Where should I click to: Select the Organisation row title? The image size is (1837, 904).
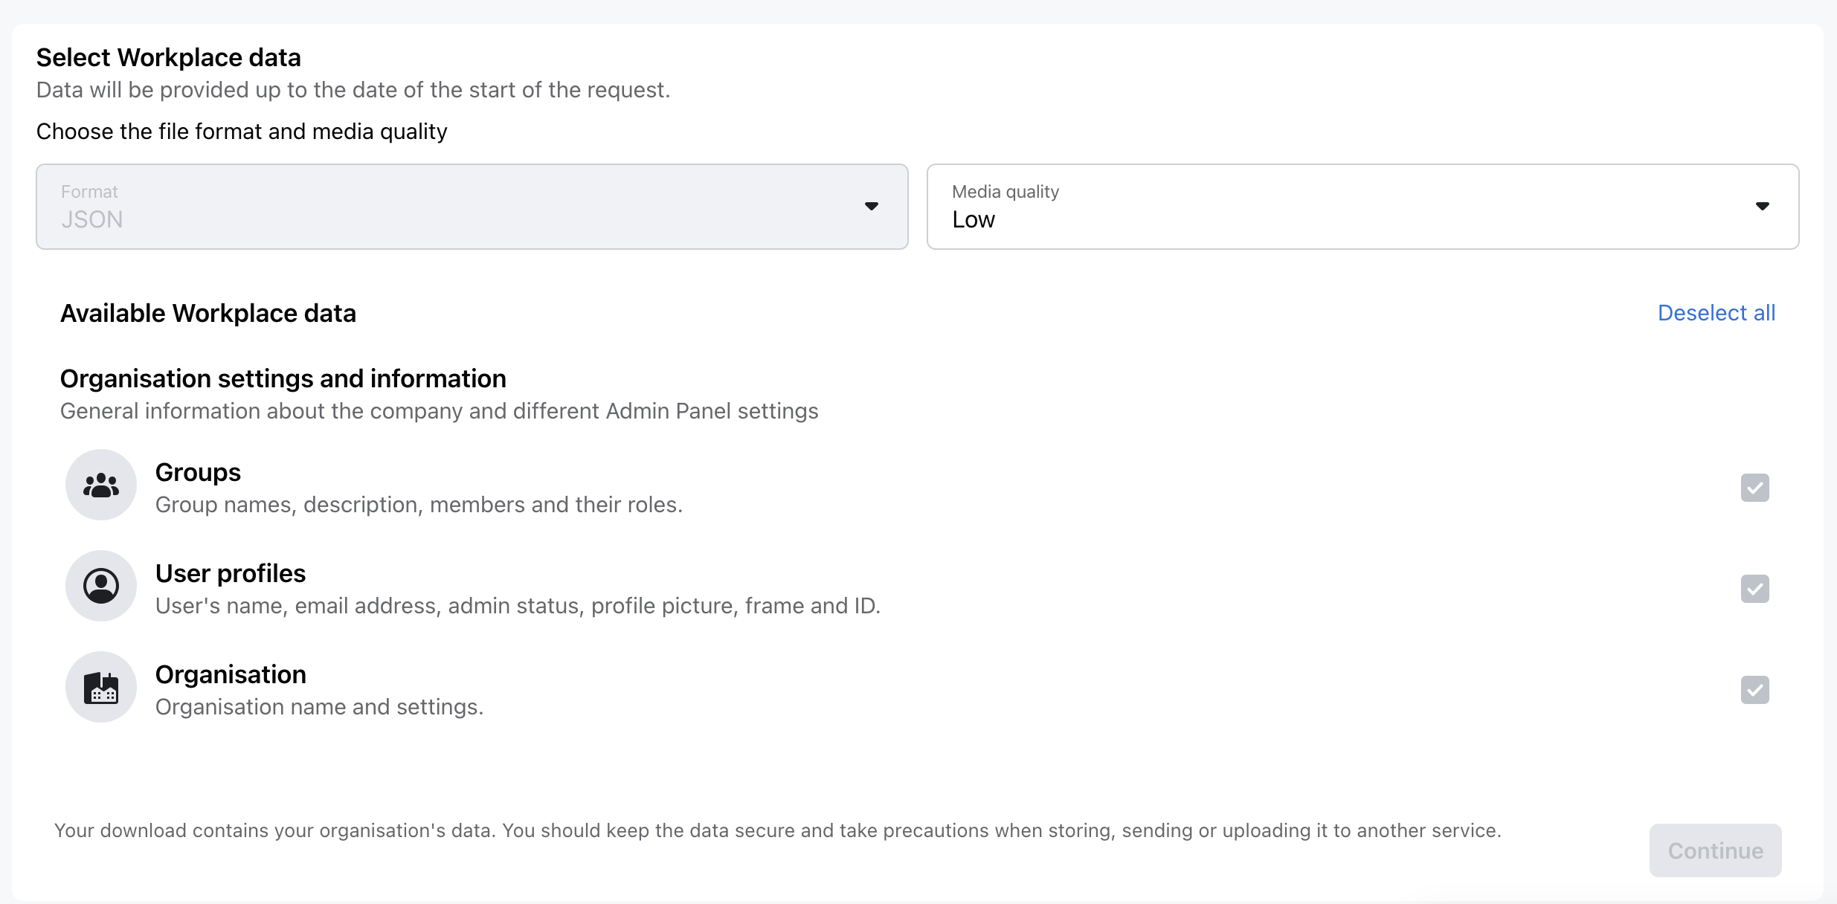tap(231, 675)
